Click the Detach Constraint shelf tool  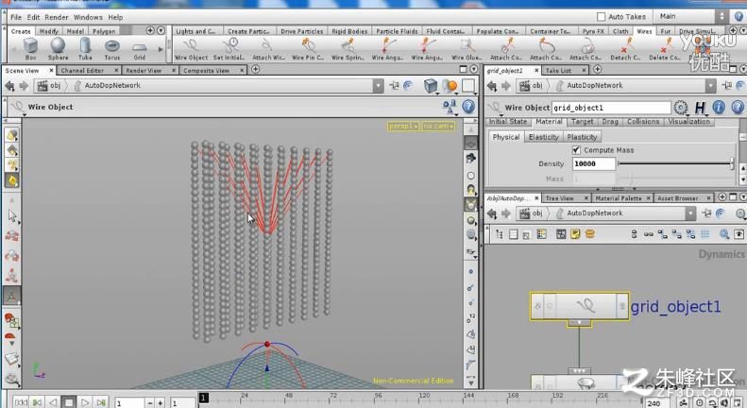[625, 49]
